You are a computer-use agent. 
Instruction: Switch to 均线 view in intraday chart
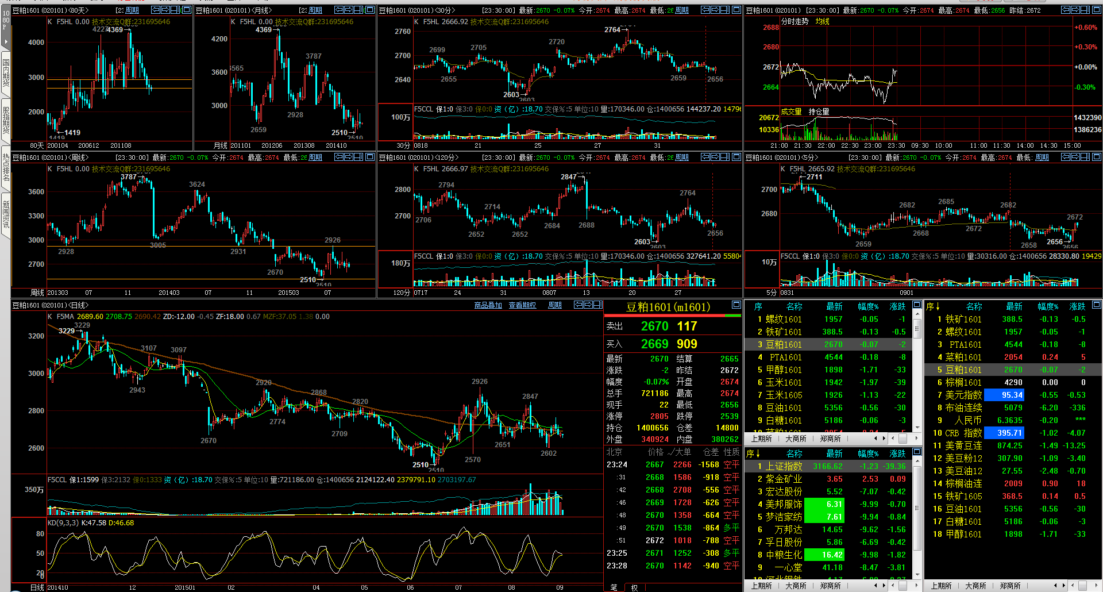point(823,21)
